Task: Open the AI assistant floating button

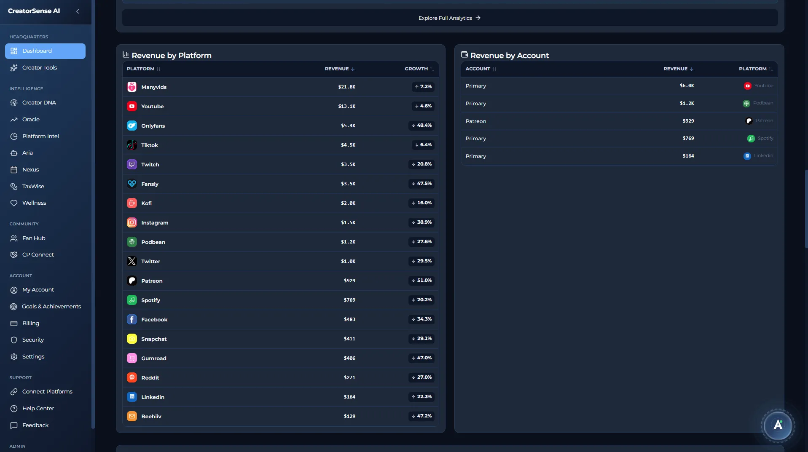Action: [x=778, y=425]
